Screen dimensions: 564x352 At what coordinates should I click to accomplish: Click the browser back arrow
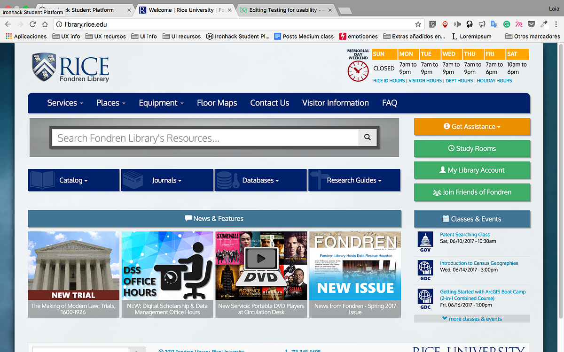(x=8, y=24)
